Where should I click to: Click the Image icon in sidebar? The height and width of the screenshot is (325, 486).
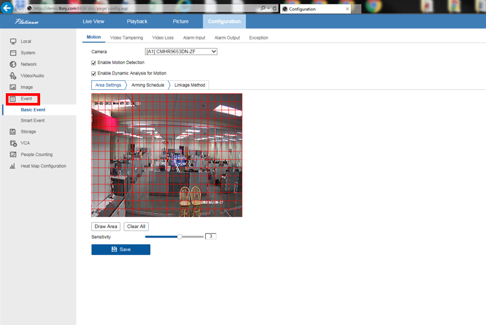coord(13,87)
